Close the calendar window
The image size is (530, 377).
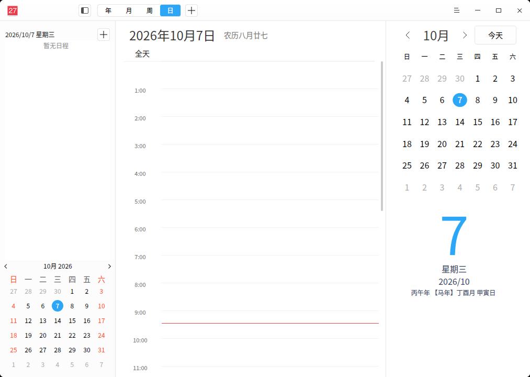click(x=520, y=10)
